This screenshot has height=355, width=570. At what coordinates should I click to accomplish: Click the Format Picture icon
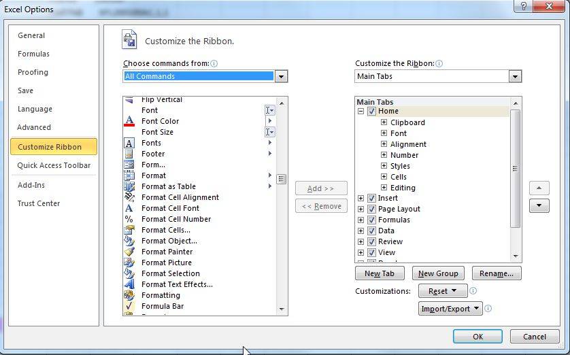129,263
